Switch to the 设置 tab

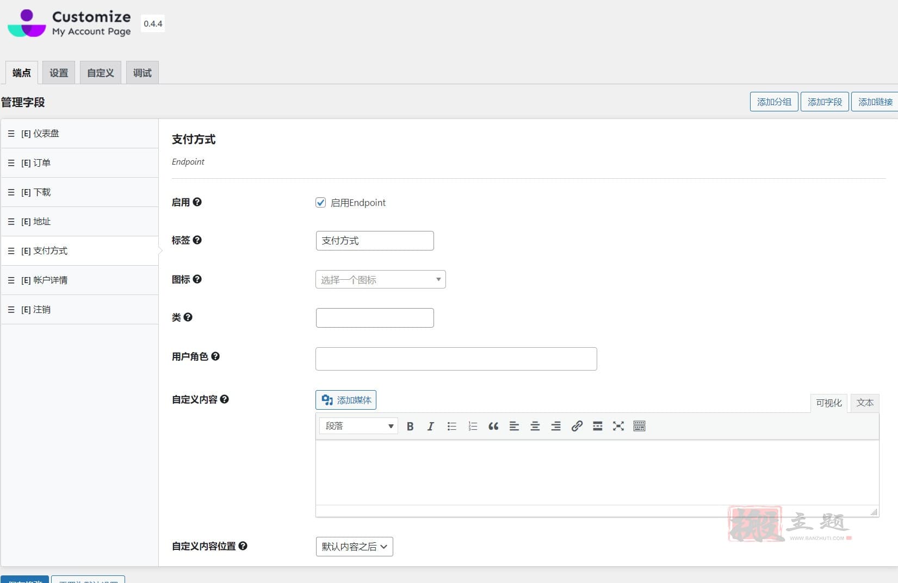59,73
